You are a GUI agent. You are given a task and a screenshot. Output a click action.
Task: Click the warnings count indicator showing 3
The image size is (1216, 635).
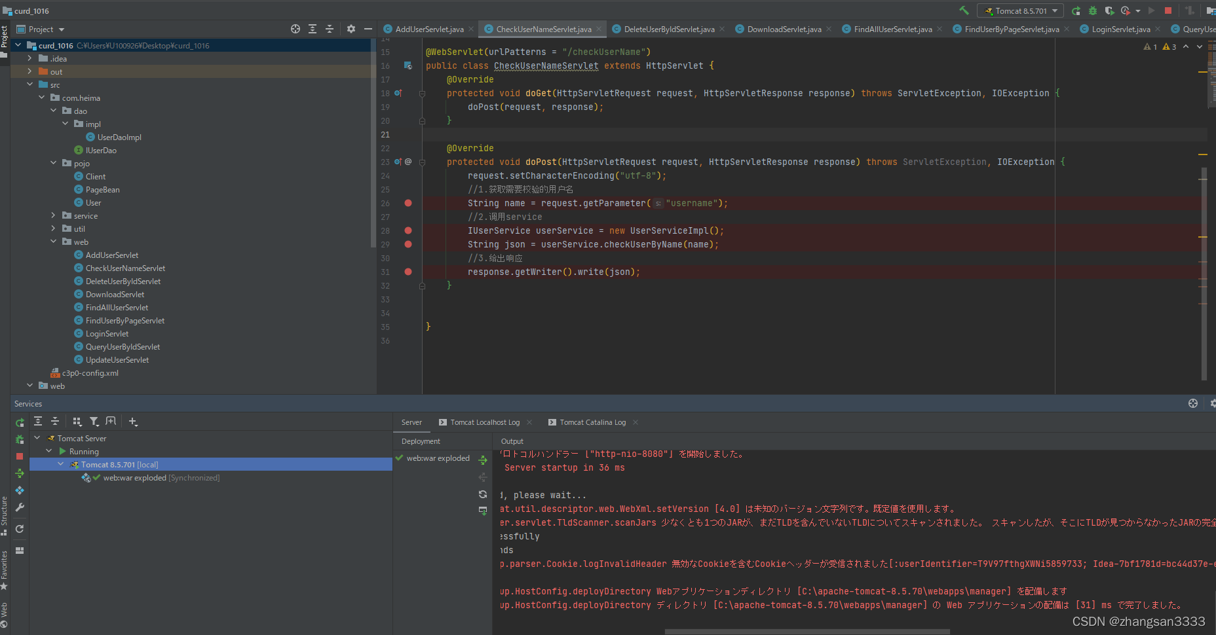tap(1169, 46)
